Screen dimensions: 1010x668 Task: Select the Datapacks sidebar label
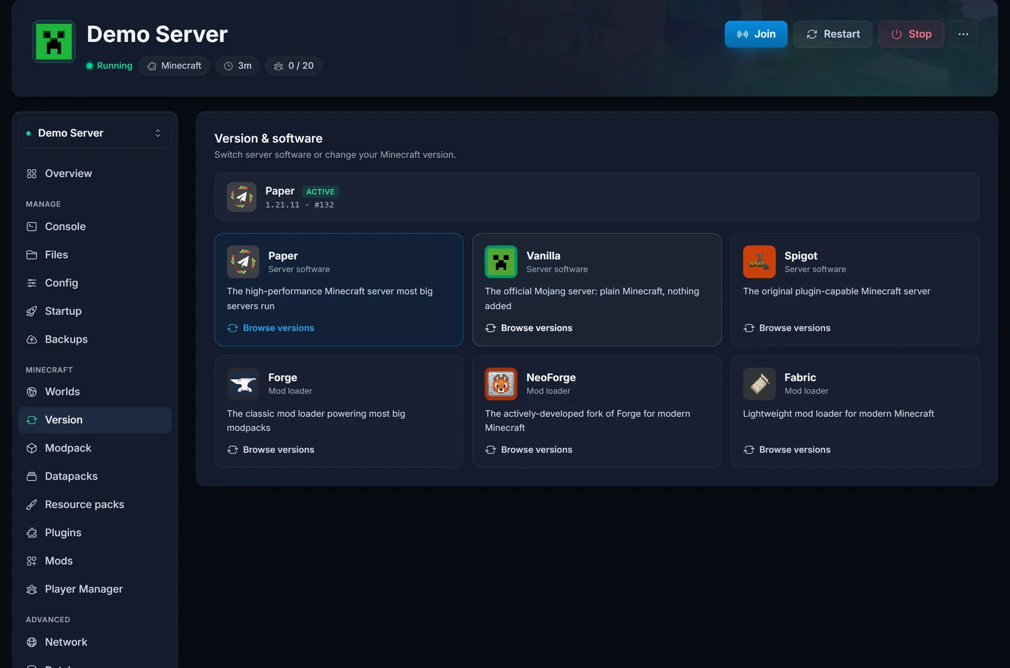[71, 476]
